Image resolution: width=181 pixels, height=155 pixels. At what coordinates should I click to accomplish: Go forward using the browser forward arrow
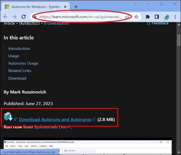click(15, 17)
